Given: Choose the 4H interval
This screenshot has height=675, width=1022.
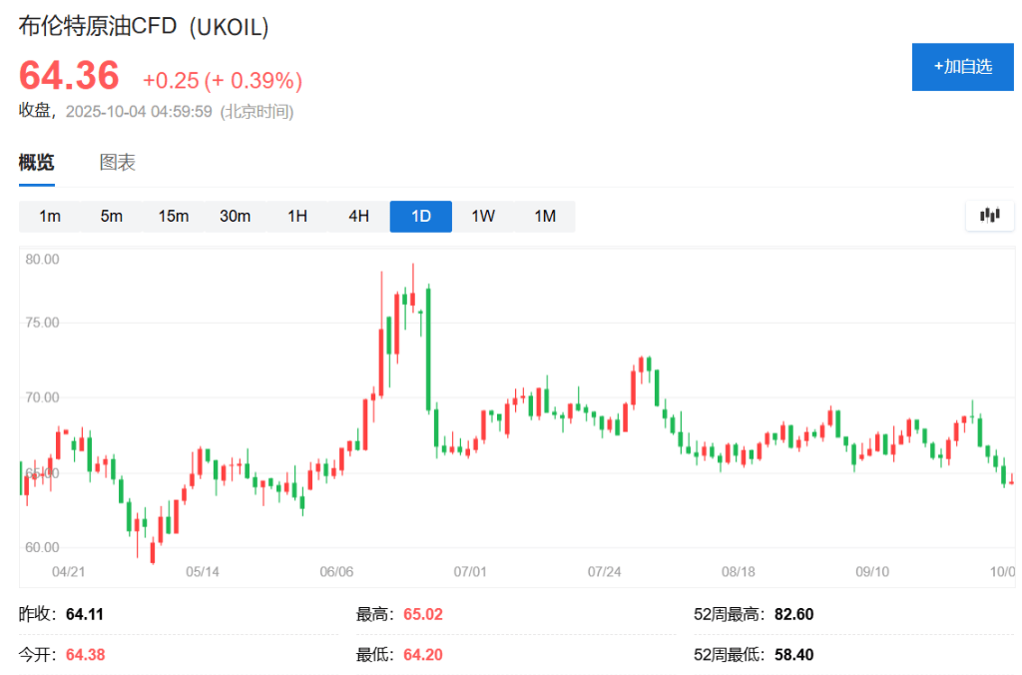Looking at the screenshot, I should [359, 216].
